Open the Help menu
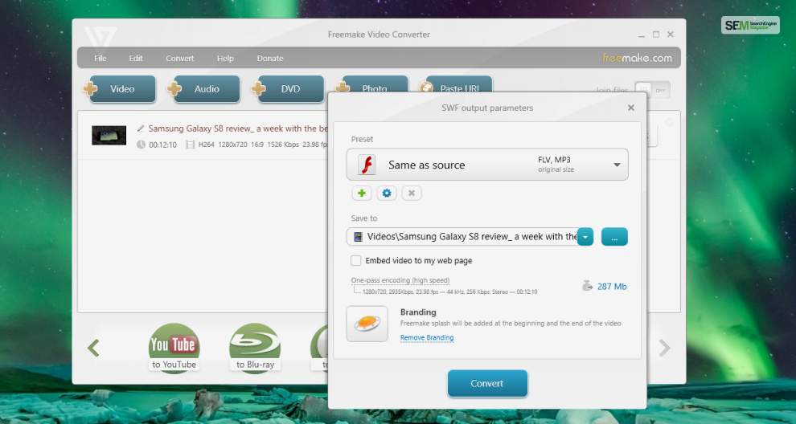Screen dimensions: 796x424 pos(225,59)
